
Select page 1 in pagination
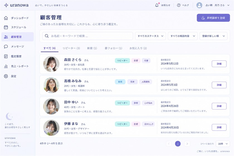point(178,144)
